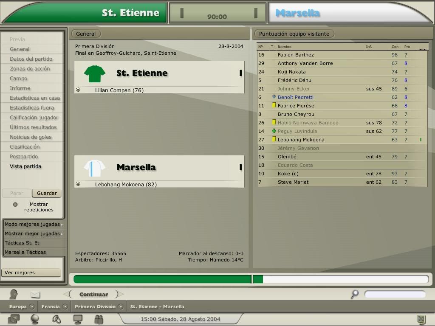Open the Primera División breadcrumb arrow
This screenshot has width=435, height=326.
pyautogui.click(x=121, y=306)
